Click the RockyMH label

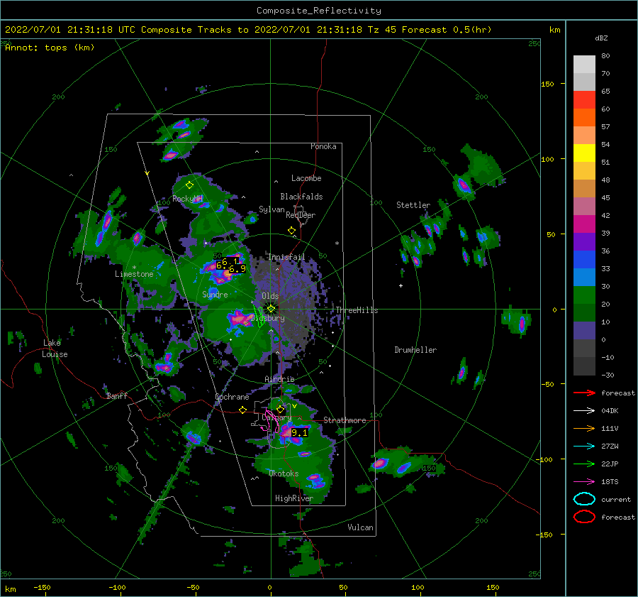coord(187,199)
